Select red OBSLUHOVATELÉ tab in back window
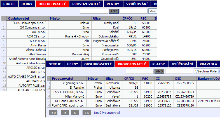This screenshot has height=118, width=222. point(52,4)
